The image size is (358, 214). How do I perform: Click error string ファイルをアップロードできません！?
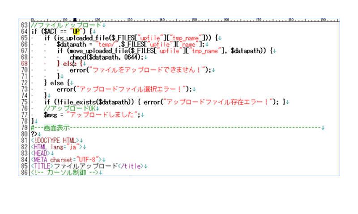(147, 70)
